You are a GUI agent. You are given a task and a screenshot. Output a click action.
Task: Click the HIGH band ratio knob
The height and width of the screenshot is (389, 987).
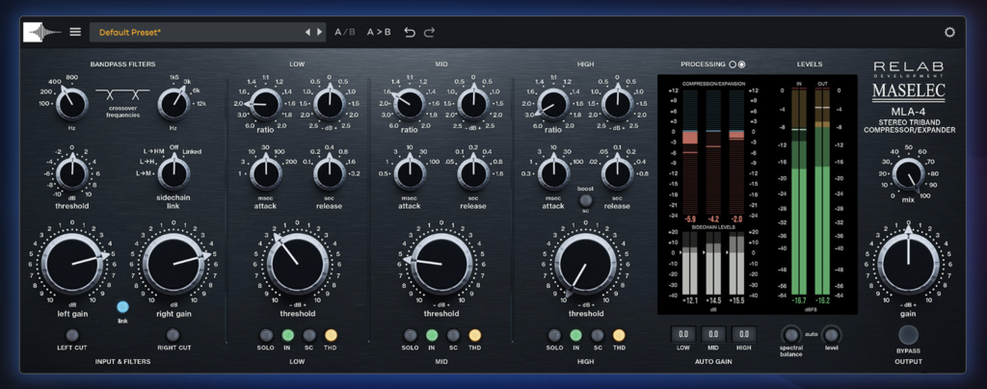(553, 104)
